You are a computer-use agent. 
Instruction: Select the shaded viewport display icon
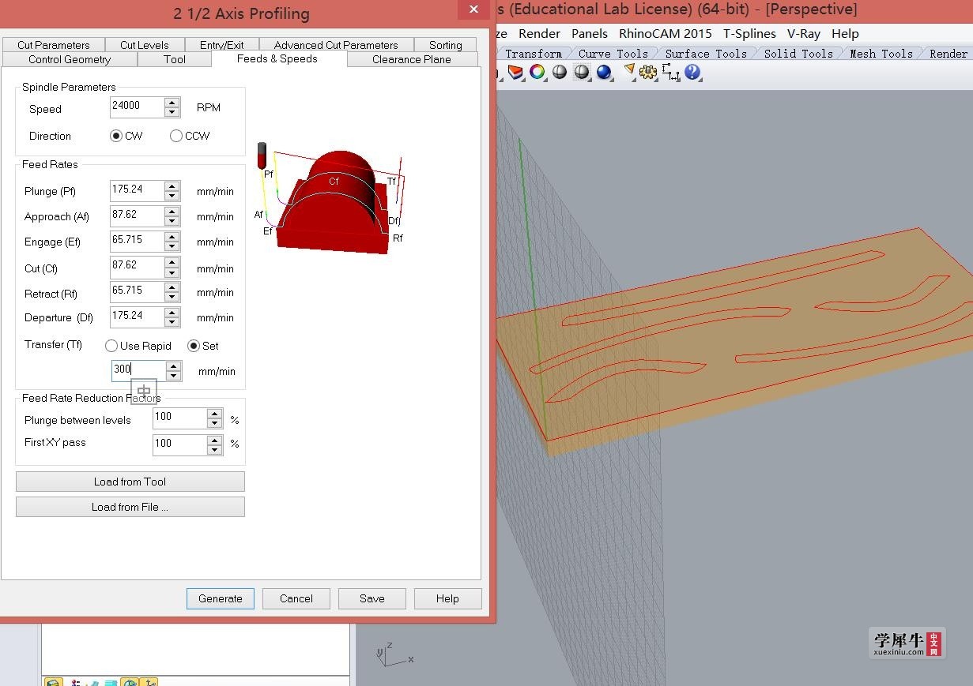pyautogui.click(x=515, y=72)
